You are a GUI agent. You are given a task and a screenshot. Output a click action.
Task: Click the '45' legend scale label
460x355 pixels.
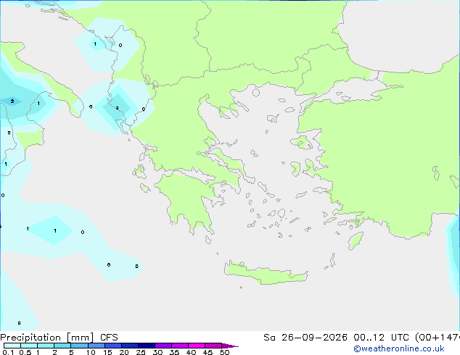208,352
